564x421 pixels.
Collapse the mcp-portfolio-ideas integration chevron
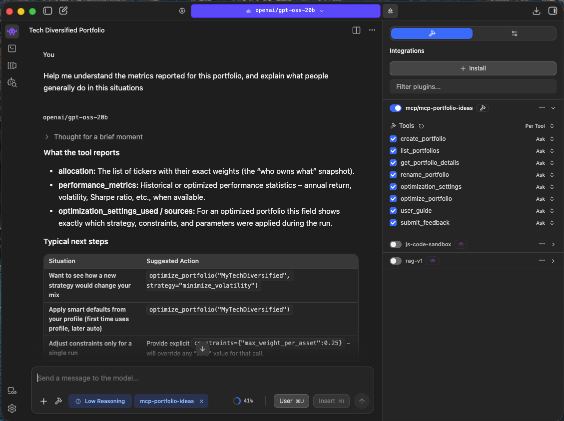click(x=553, y=108)
